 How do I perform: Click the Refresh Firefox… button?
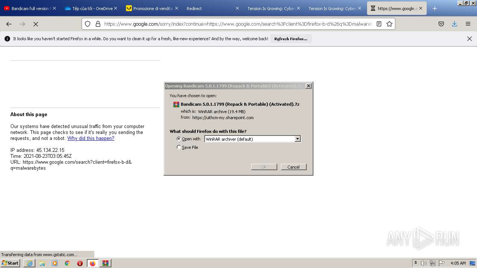tap(291, 39)
